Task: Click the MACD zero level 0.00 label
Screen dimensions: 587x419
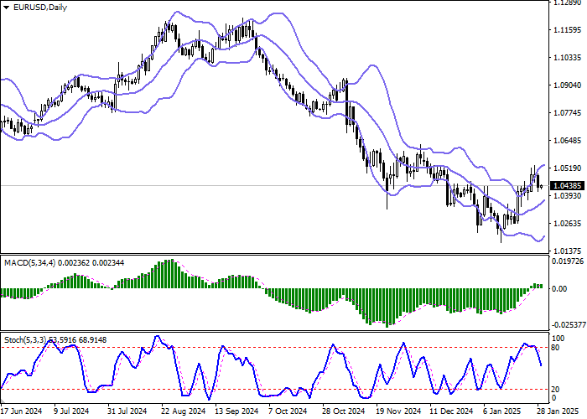Action: [558, 289]
